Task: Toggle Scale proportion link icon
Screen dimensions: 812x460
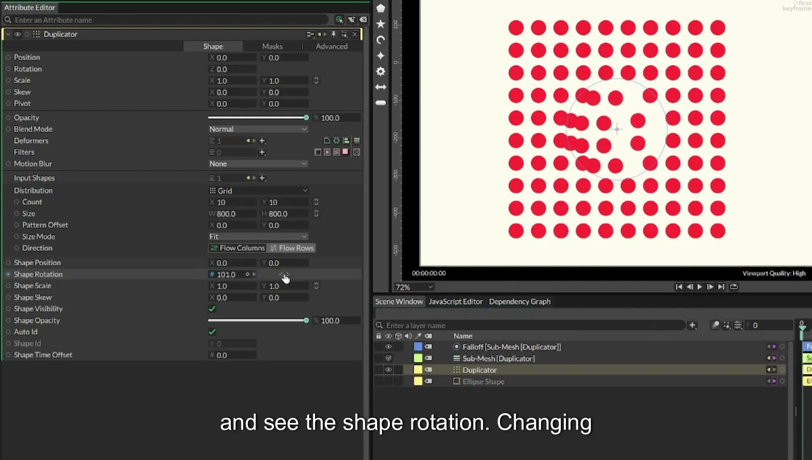Action: pos(316,80)
